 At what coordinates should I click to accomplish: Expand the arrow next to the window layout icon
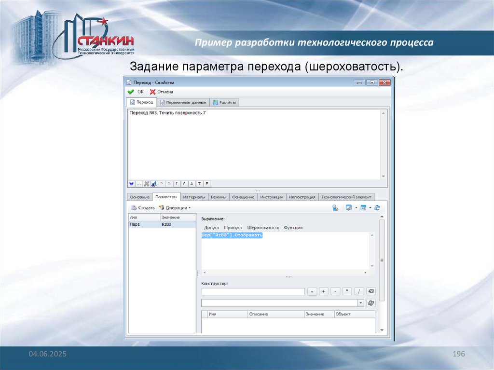(370, 208)
